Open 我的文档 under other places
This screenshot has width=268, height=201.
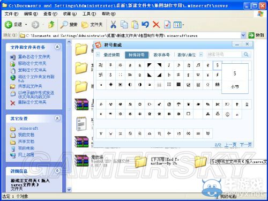[26, 135]
